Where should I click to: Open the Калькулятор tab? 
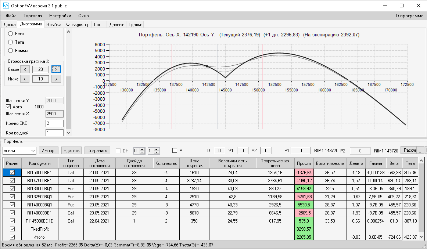coord(77,25)
